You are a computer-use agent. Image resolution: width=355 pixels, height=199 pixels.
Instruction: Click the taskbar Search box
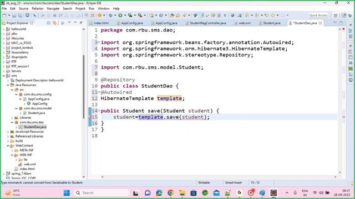[x=102, y=193]
